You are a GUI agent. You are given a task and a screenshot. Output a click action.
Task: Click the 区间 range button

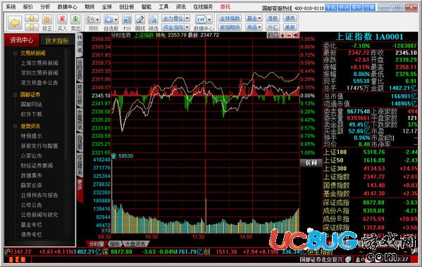click(311, 163)
